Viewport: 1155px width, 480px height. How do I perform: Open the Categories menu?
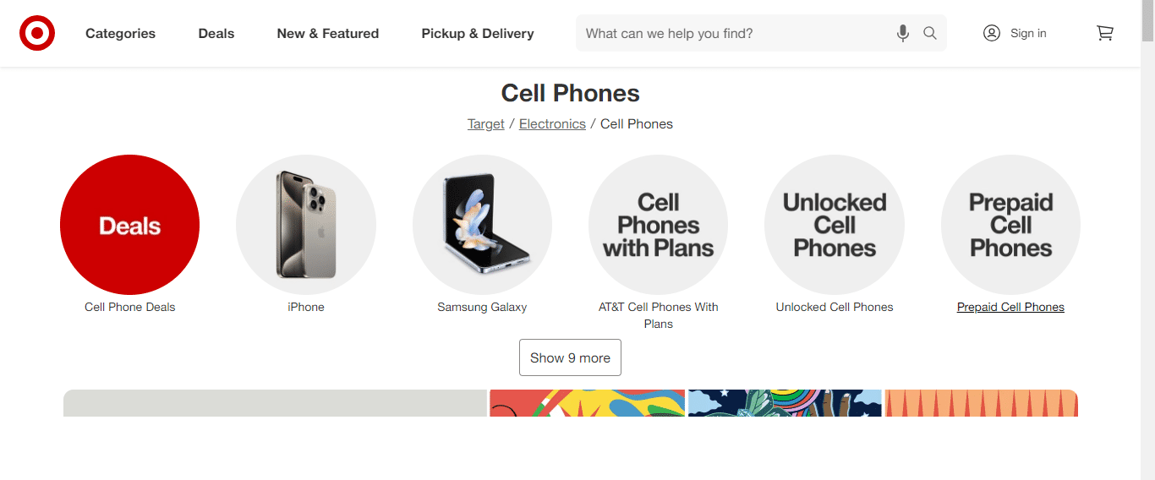click(x=120, y=34)
